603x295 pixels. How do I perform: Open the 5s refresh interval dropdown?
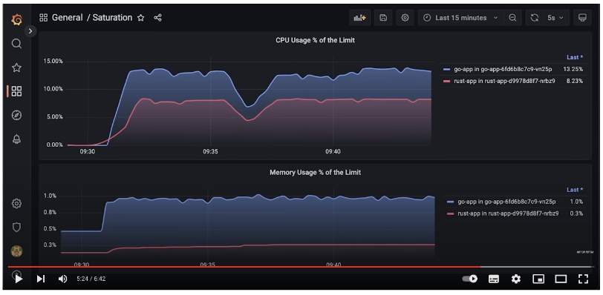coord(555,18)
